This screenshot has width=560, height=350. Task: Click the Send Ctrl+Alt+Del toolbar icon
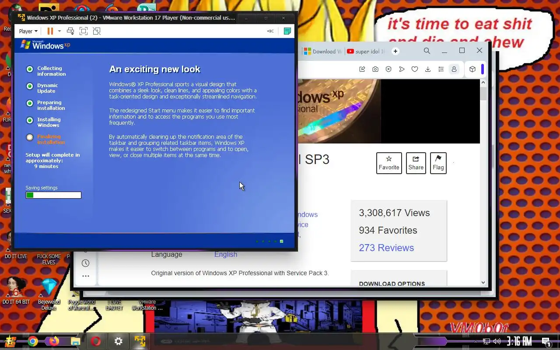click(x=70, y=31)
